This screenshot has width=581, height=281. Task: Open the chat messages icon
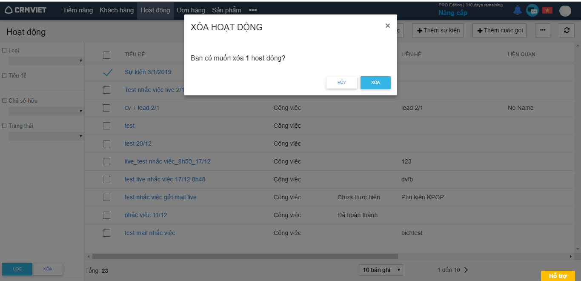pyautogui.click(x=532, y=10)
